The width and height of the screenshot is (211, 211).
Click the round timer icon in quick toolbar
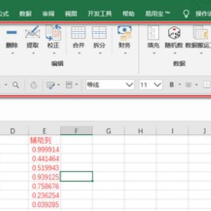[34, 85]
